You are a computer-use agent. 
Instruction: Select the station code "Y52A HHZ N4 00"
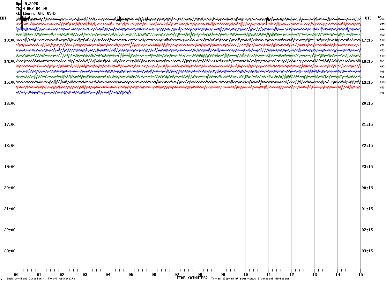(31, 9)
